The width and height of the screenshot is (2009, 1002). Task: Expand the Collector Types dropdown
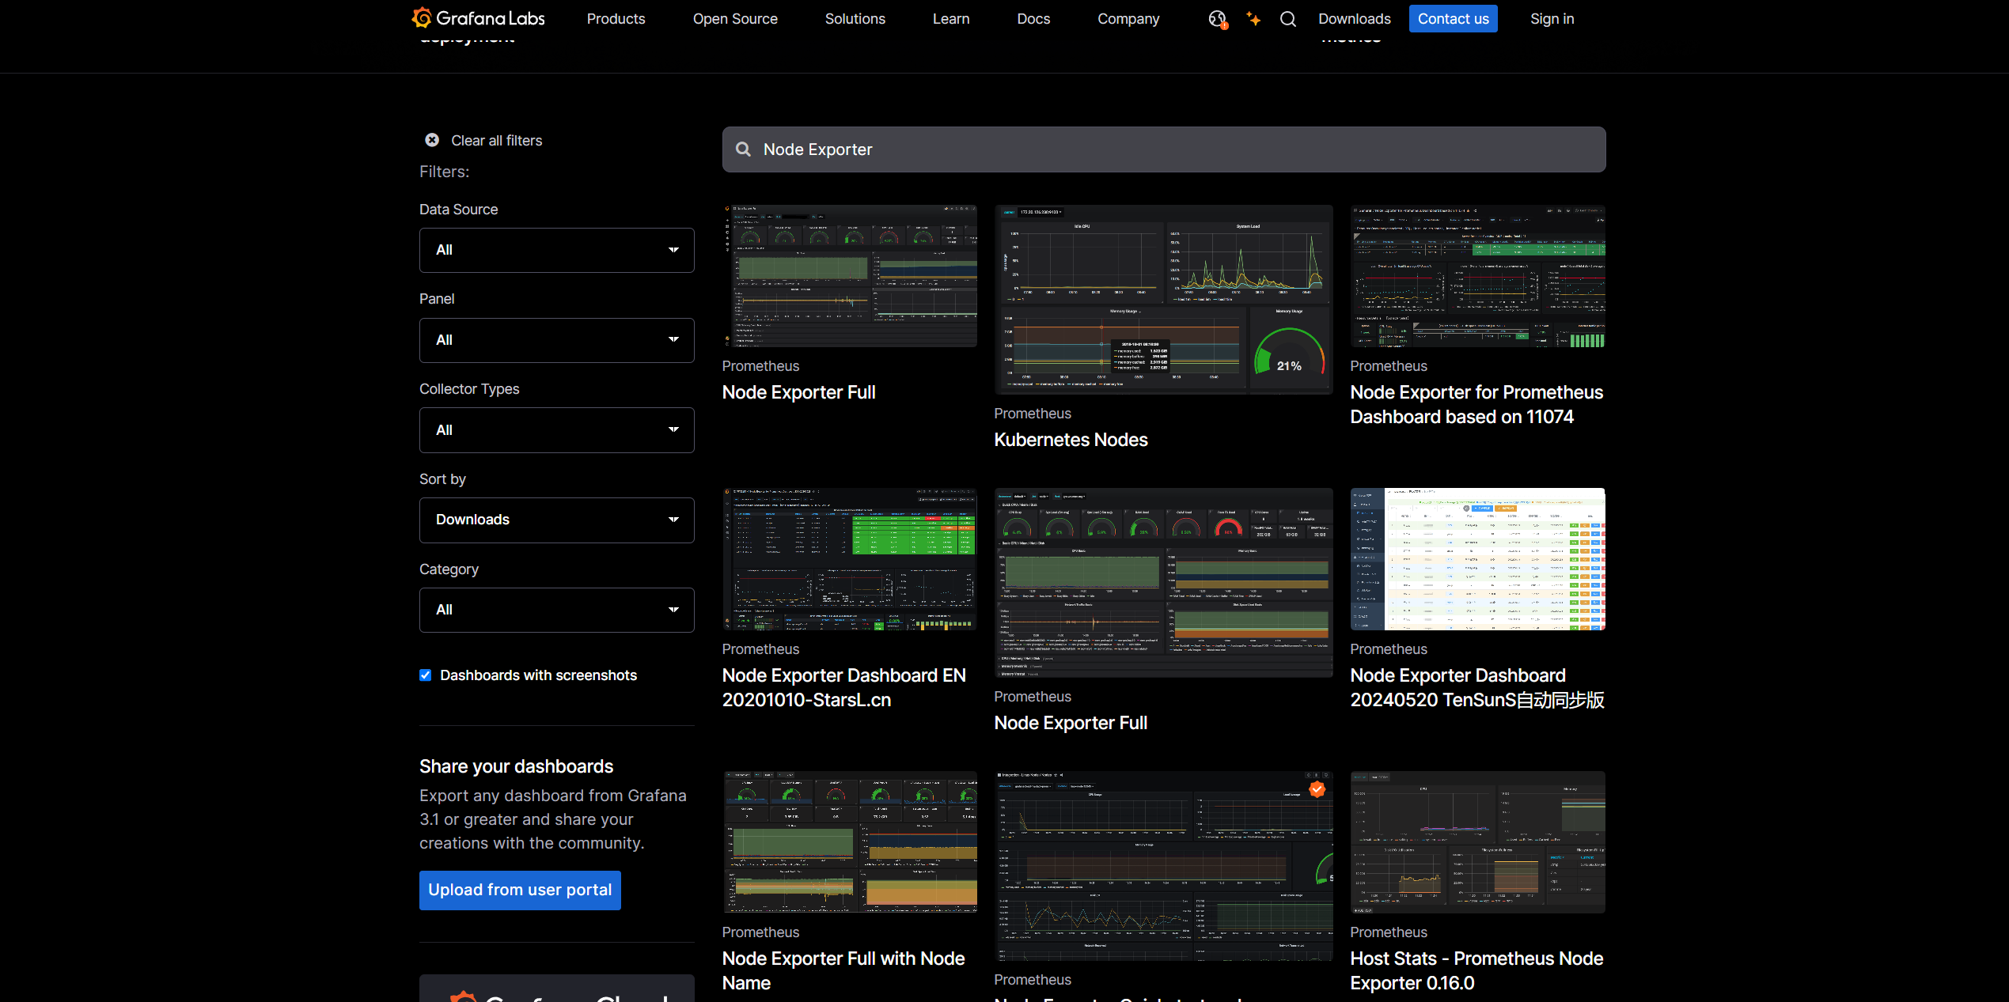point(557,430)
